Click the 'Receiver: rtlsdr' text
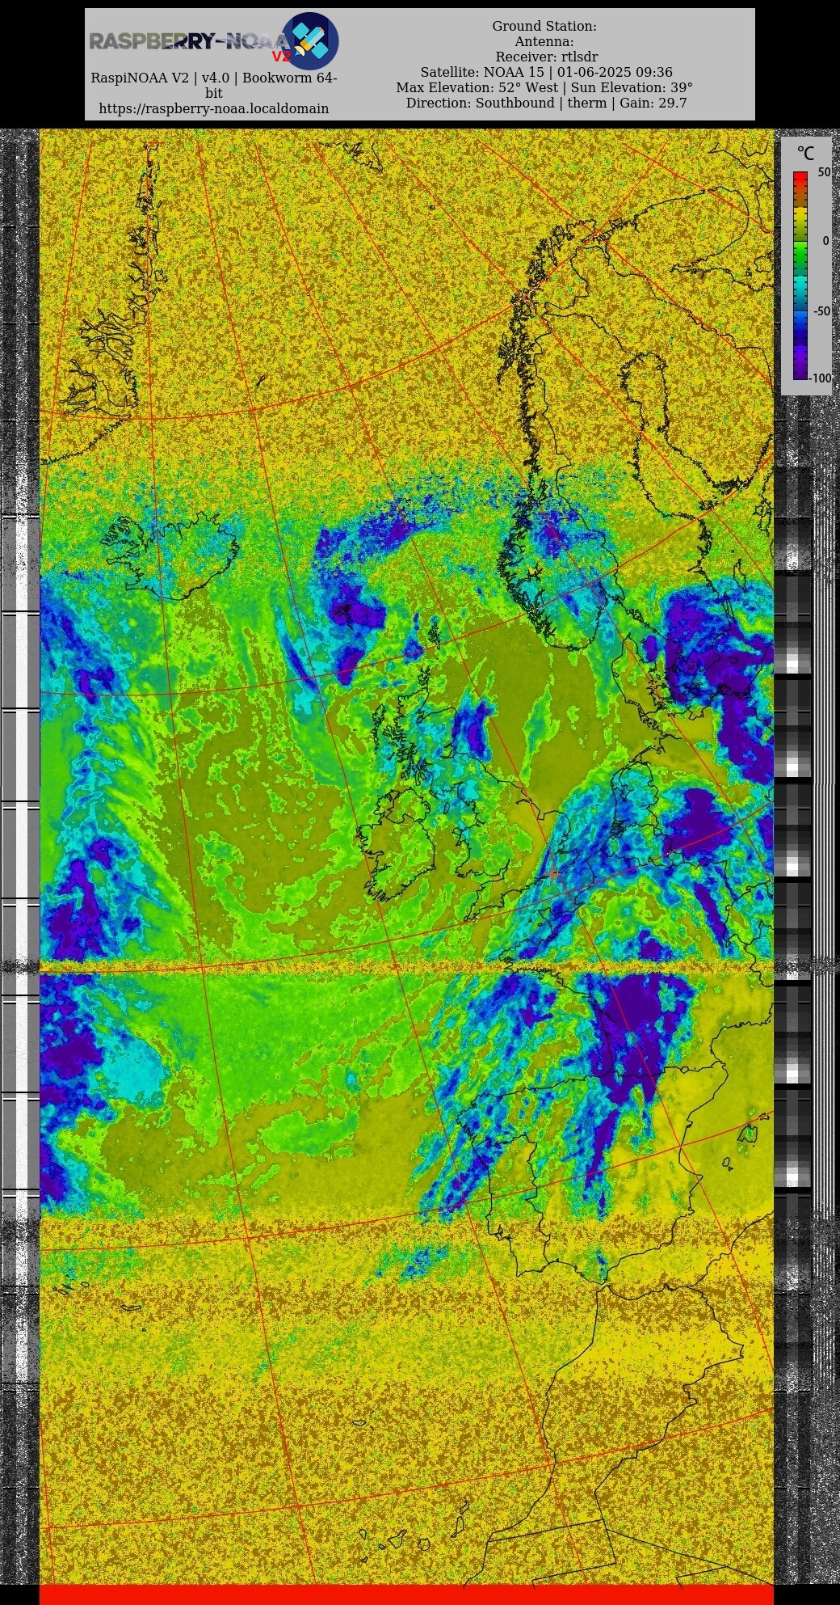The image size is (840, 1605). tap(547, 57)
